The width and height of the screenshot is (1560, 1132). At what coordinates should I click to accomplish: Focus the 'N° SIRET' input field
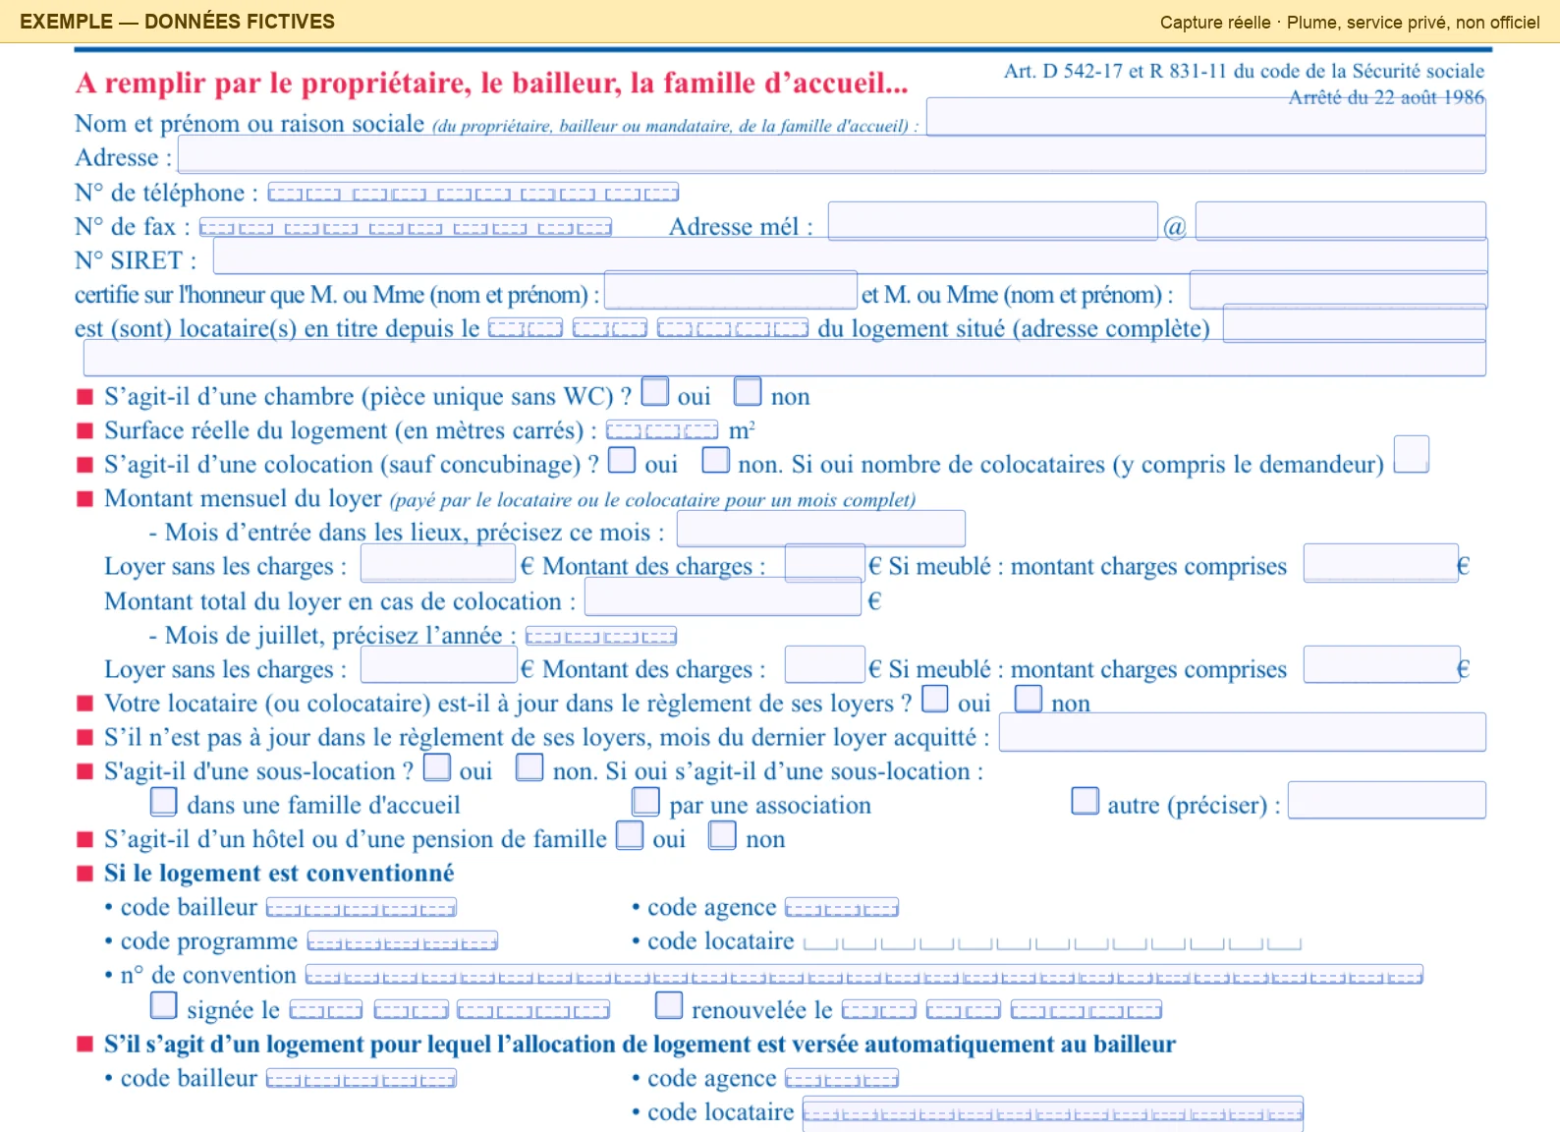coord(851,256)
